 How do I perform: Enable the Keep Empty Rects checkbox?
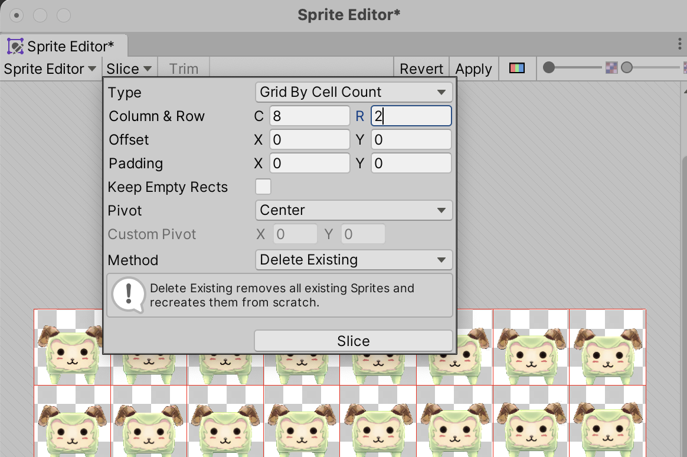(262, 187)
